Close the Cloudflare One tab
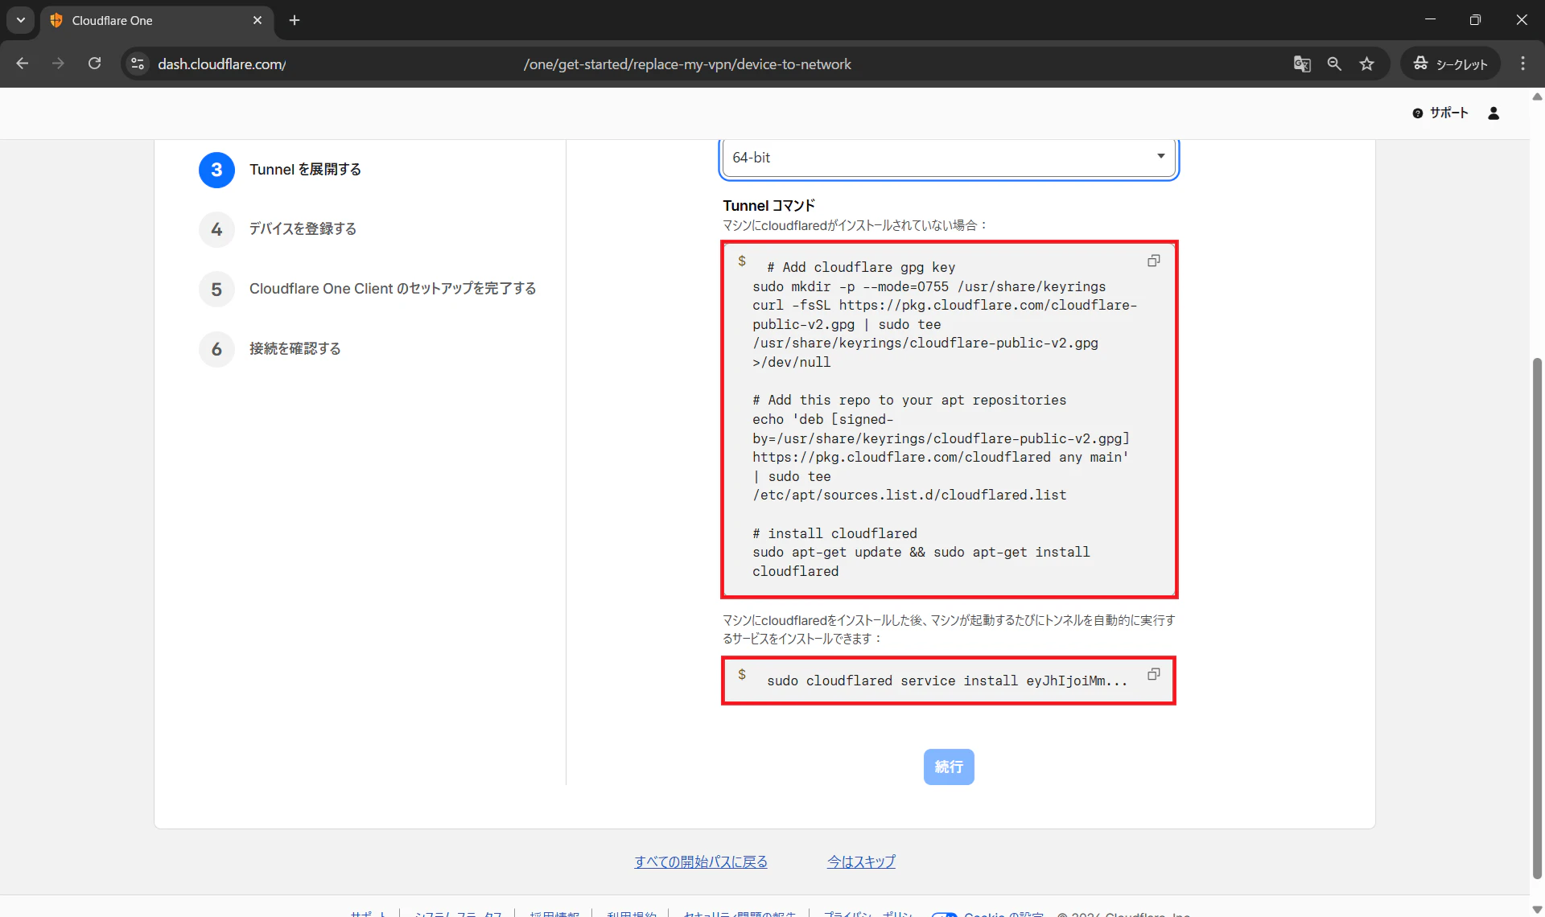 click(257, 20)
